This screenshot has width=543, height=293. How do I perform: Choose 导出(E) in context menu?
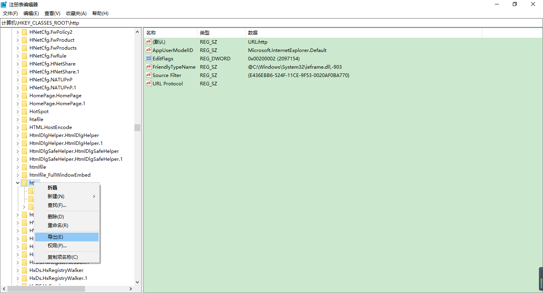(x=67, y=237)
